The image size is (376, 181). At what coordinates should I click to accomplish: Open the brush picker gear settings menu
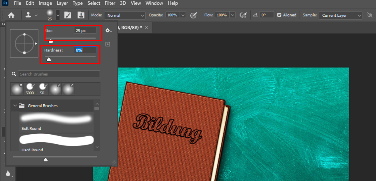point(108,31)
